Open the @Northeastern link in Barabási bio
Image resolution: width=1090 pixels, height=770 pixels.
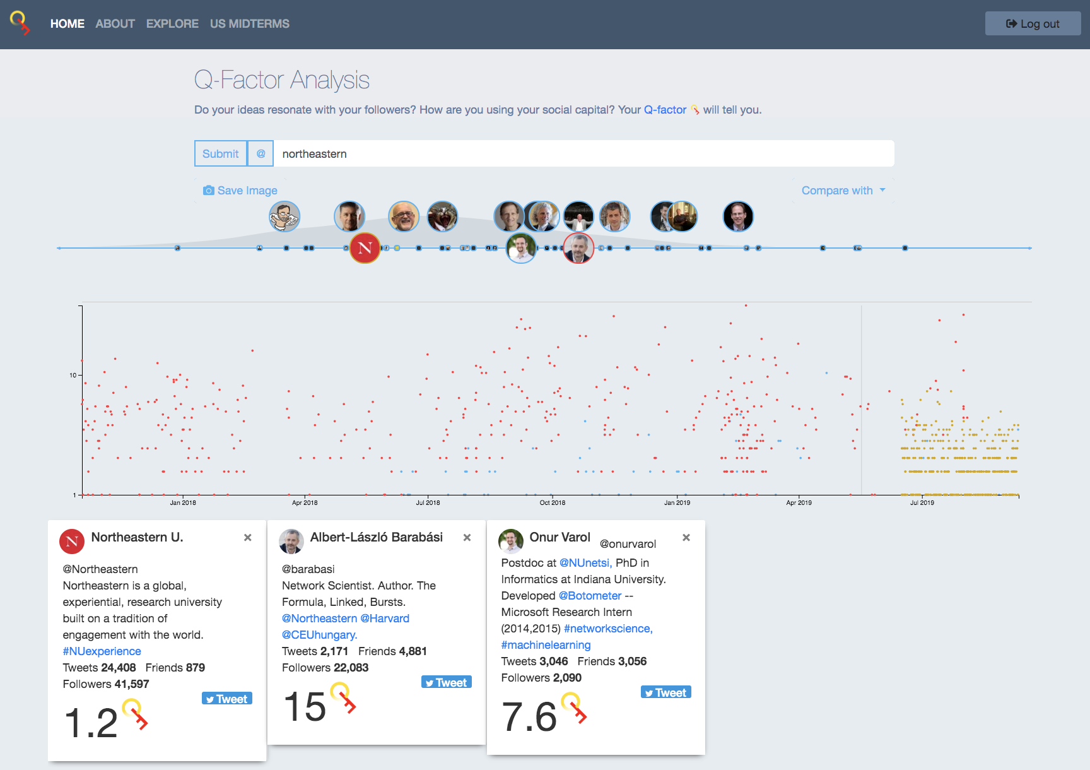click(319, 619)
